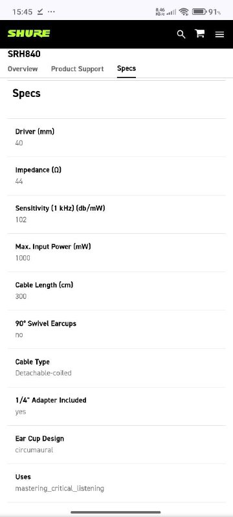Image resolution: width=233 pixels, height=517 pixels.
Task: Switch to the Overview tab
Action: pos(23,69)
